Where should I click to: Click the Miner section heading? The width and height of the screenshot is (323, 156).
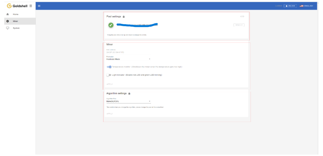click(x=109, y=44)
